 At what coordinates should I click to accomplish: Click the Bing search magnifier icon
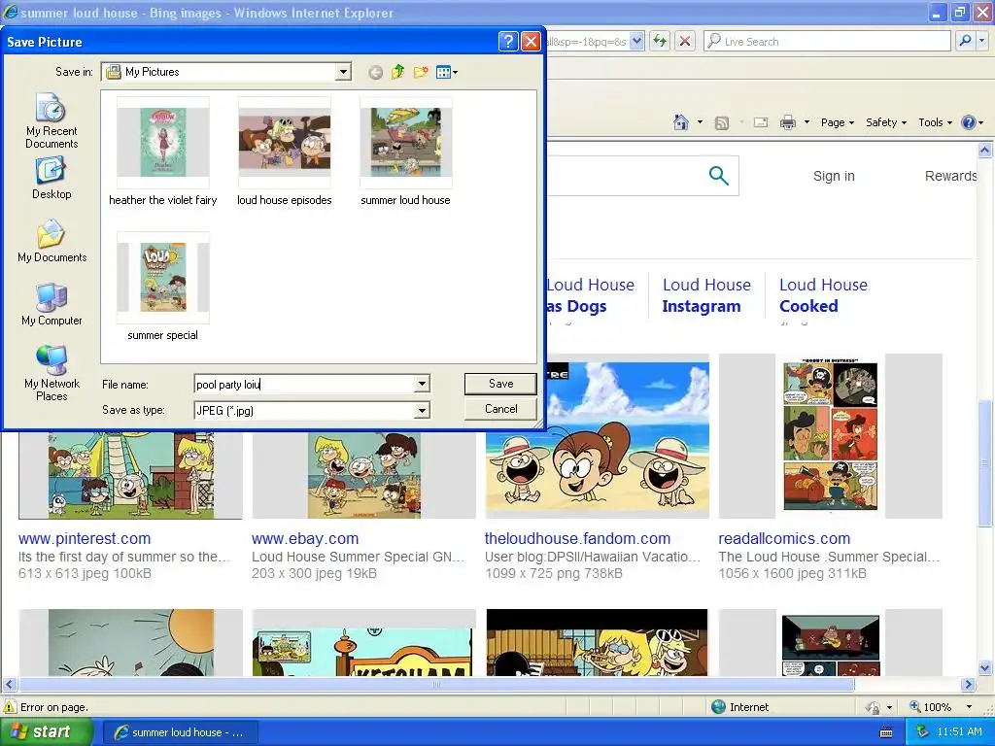tap(718, 176)
